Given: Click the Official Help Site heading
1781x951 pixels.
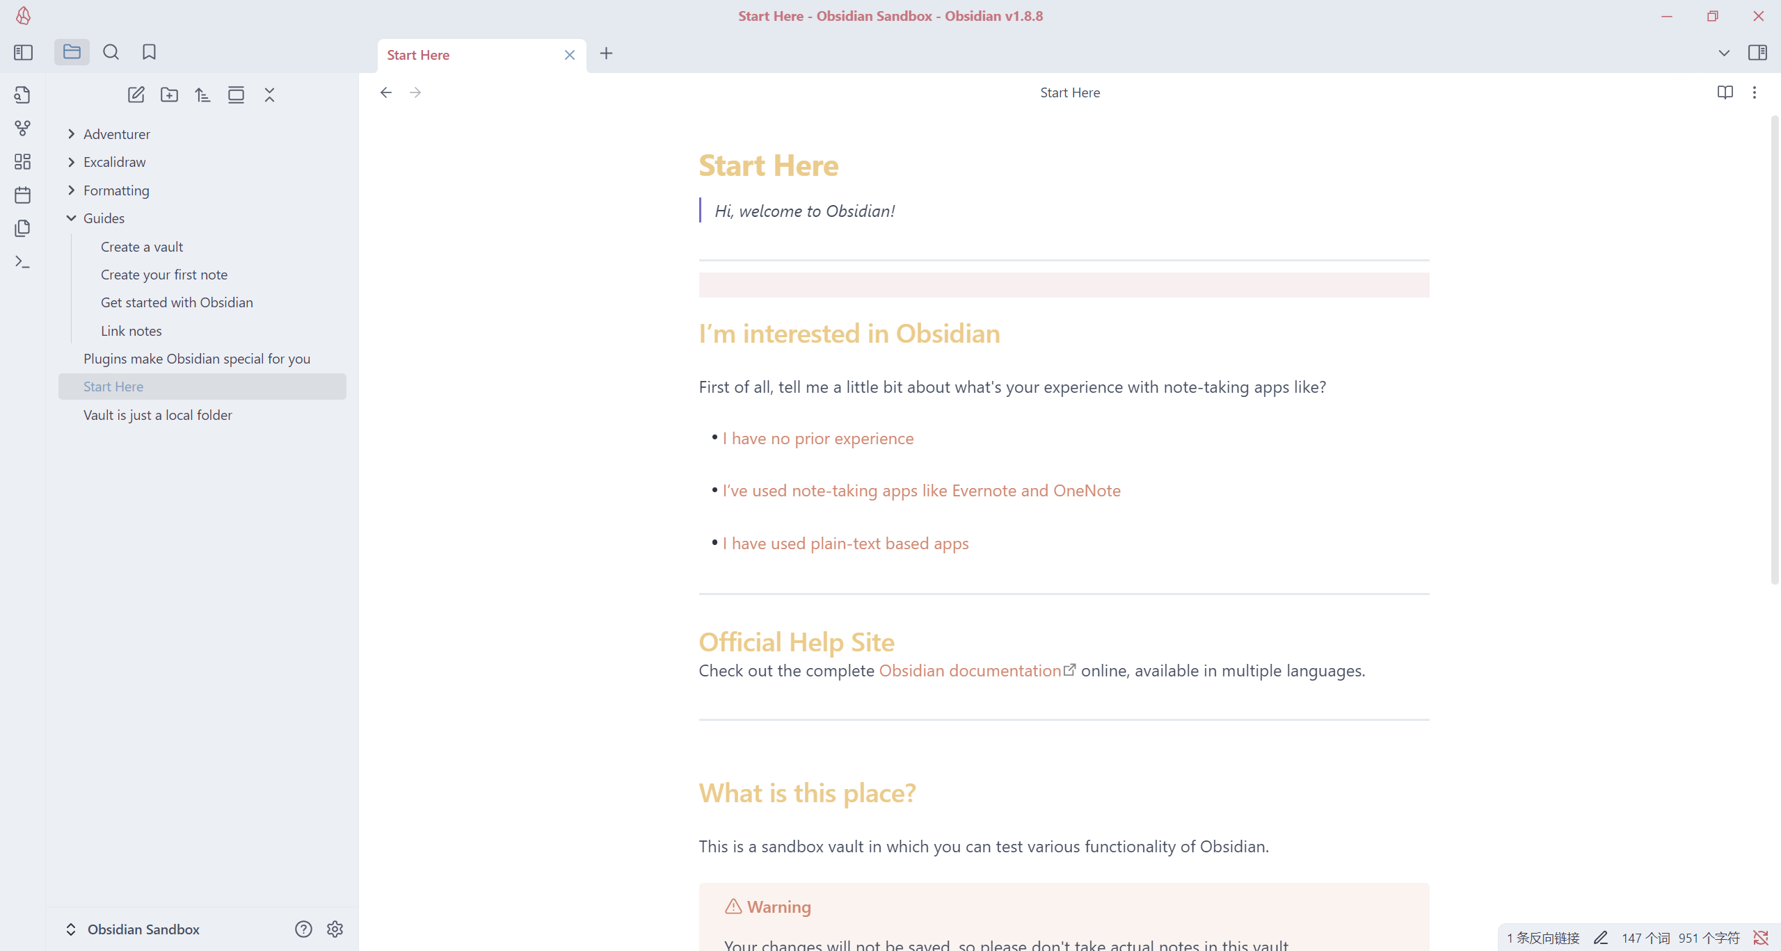Looking at the screenshot, I should [x=797, y=642].
